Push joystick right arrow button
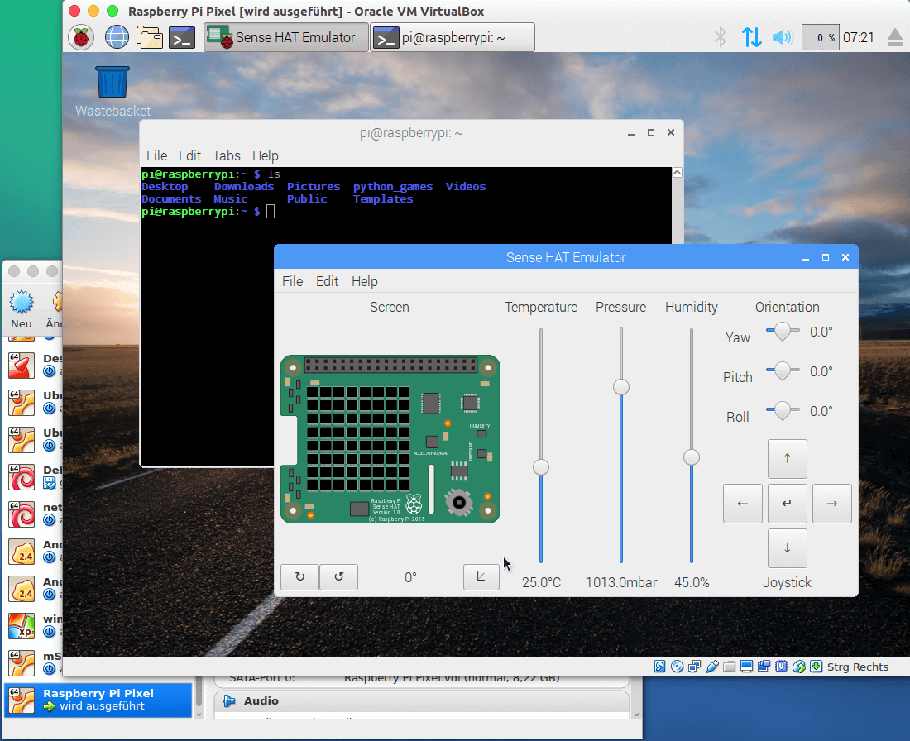The image size is (910, 741). 832,503
